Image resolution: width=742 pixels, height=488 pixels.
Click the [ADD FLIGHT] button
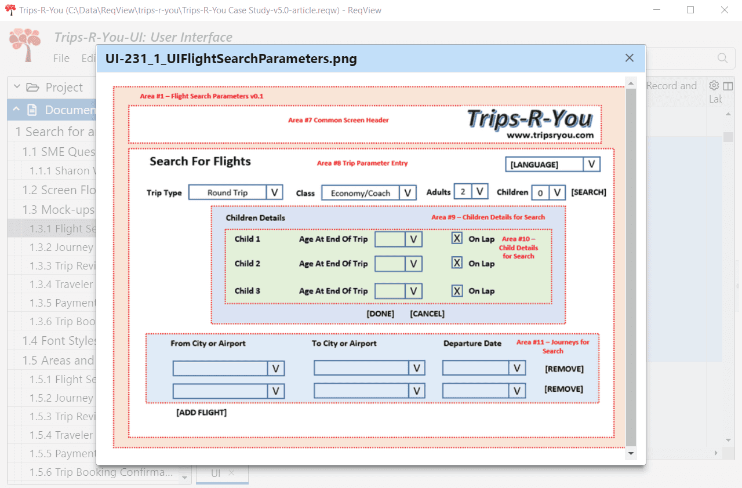point(201,413)
